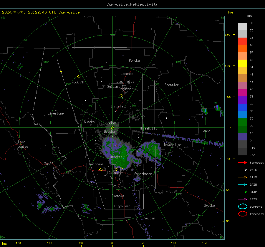Click the Didsbury city label
Viewport: 265px width, 247px height.
[111, 132]
